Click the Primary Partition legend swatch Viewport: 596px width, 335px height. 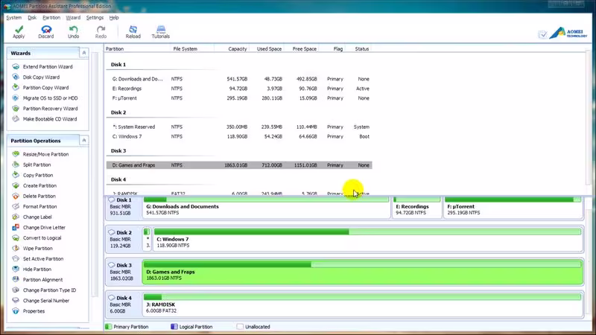(x=109, y=327)
